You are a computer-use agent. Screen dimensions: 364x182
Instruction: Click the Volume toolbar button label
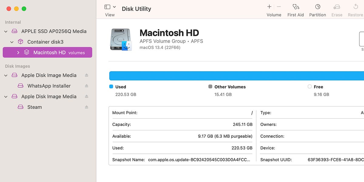[x=274, y=15]
